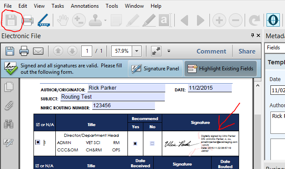Click the PDF next page down arrow
Viewport: 285px width, 169px height.
[72, 51]
